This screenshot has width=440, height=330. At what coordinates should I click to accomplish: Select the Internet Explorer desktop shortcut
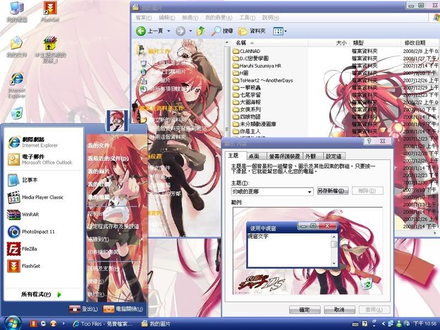pos(17,85)
